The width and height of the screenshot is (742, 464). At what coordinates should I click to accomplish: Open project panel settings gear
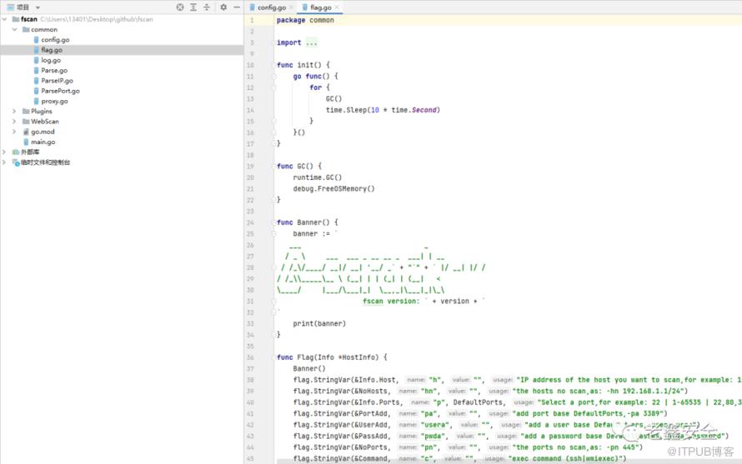[x=223, y=7]
